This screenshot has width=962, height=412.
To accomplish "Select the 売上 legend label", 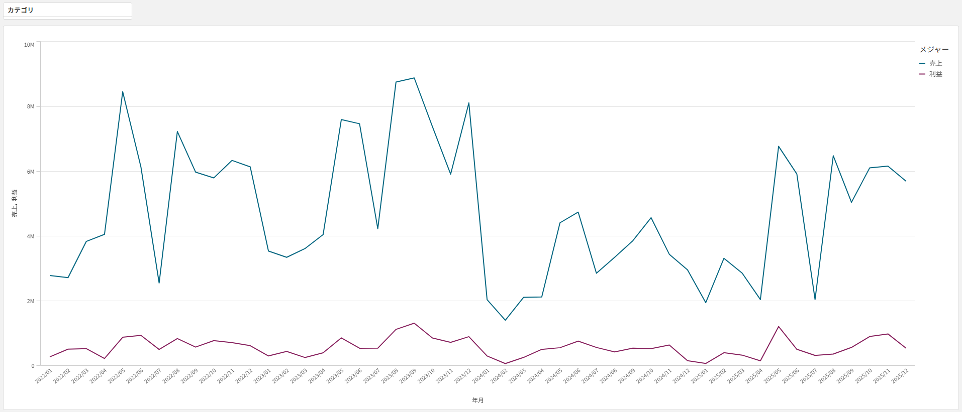I will click(935, 64).
